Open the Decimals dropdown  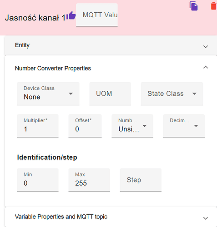click(184, 126)
